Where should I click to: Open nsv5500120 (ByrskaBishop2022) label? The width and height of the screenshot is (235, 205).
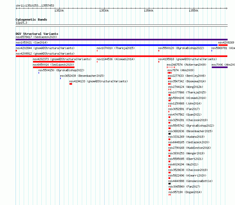point(181,48)
